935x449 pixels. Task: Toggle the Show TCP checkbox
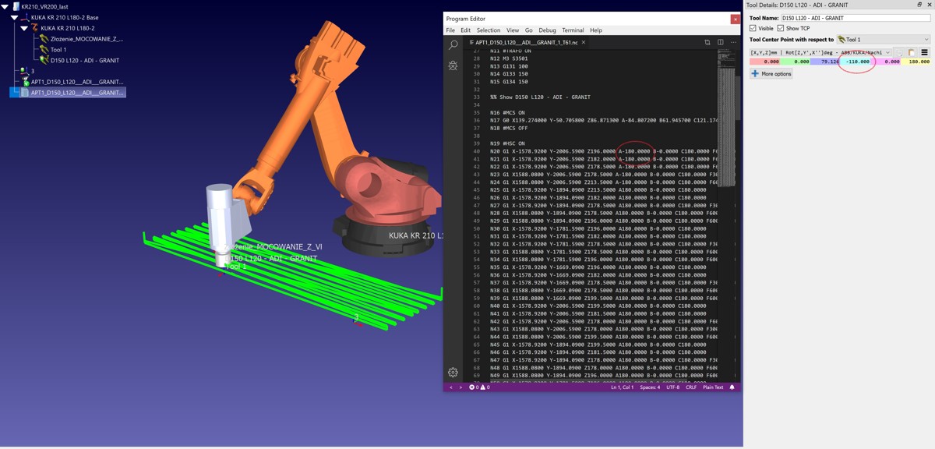click(x=781, y=28)
